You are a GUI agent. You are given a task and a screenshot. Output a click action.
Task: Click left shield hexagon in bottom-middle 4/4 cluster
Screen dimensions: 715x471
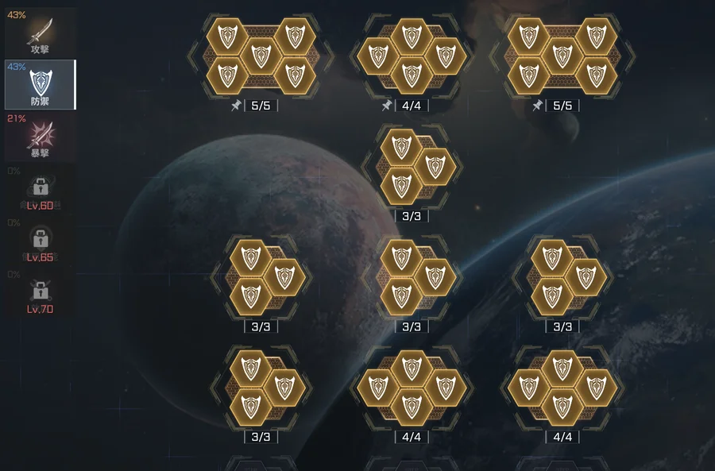coord(378,388)
